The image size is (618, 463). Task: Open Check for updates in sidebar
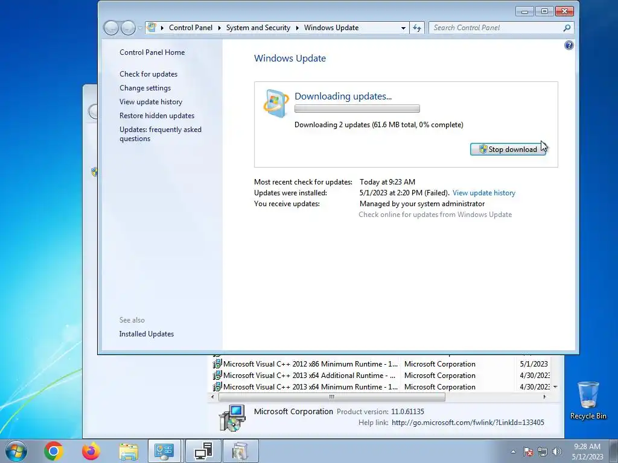[148, 74]
